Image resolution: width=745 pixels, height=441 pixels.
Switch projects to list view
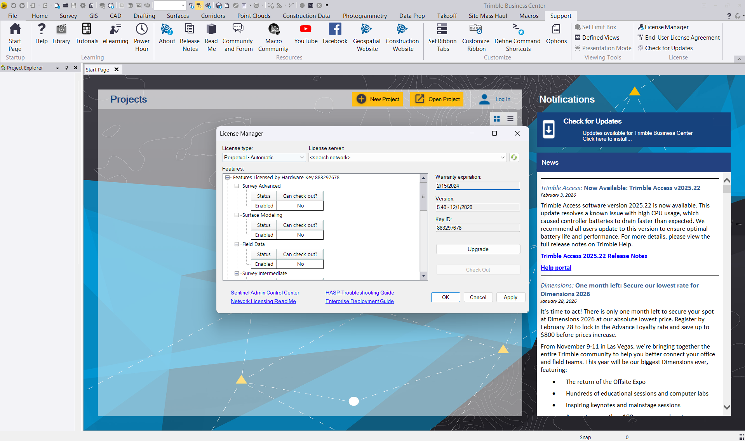pos(510,119)
